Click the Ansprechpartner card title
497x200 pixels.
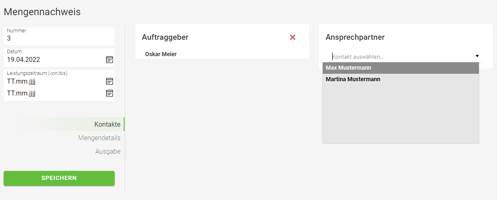[355, 37]
